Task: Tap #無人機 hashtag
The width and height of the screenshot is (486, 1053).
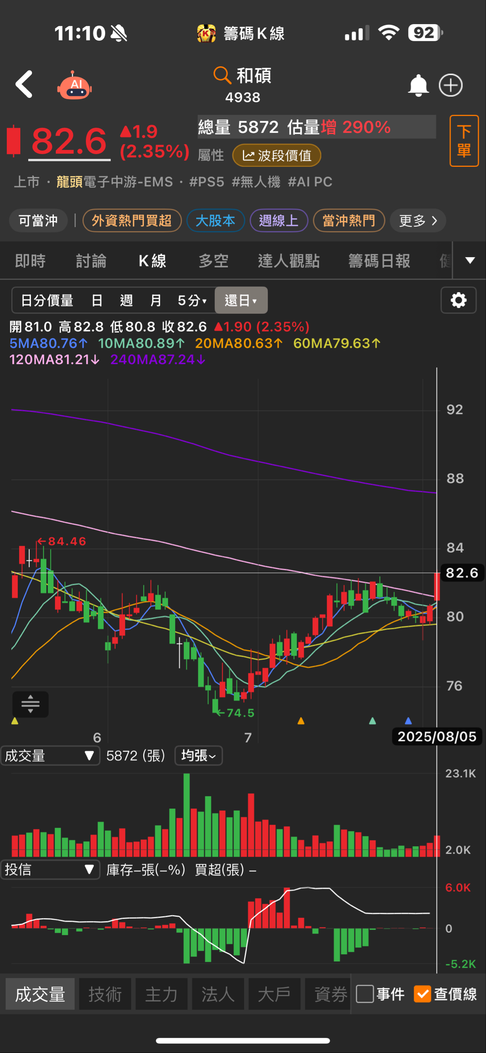Action: [256, 182]
